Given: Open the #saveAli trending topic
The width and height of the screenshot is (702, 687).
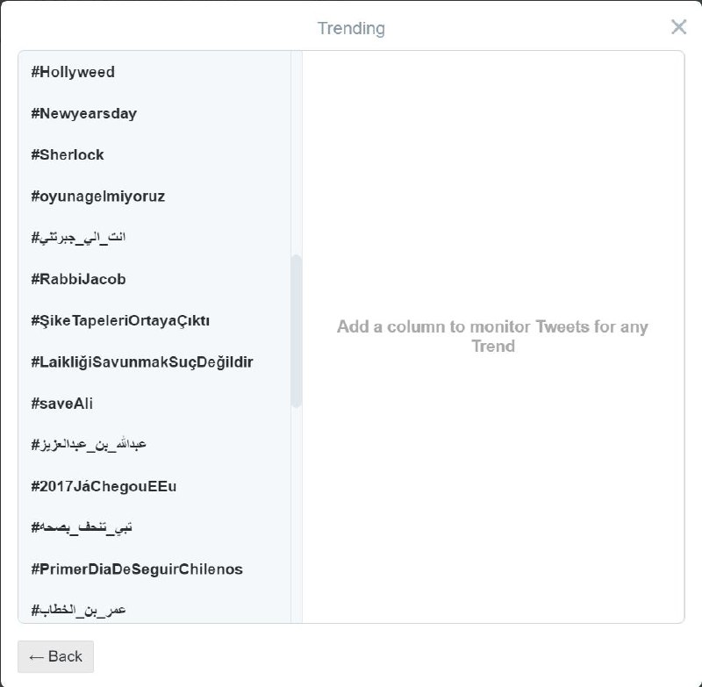Looking at the screenshot, I should point(61,404).
